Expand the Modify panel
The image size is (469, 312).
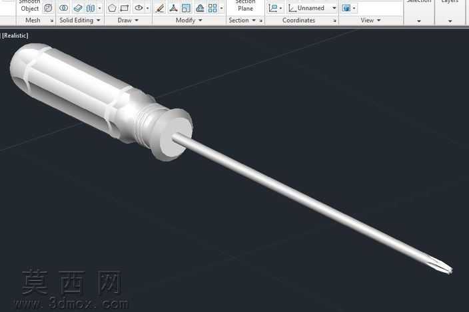[189, 21]
